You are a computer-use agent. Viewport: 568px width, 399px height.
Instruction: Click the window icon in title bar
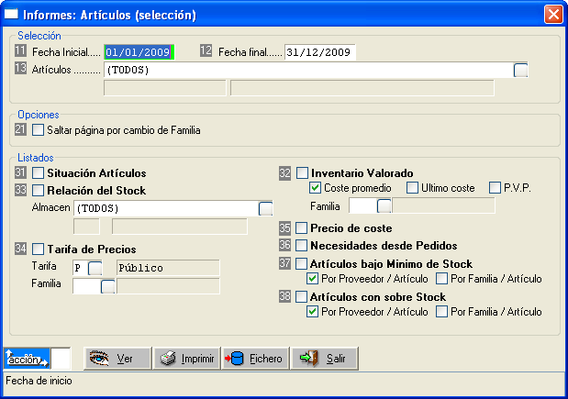pyautogui.click(x=11, y=14)
